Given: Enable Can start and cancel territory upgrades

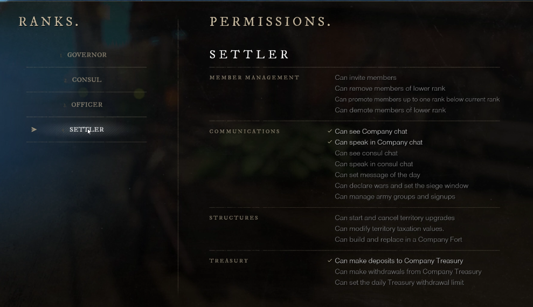Looking at the screenshot, I should click(x=394, y=218).
